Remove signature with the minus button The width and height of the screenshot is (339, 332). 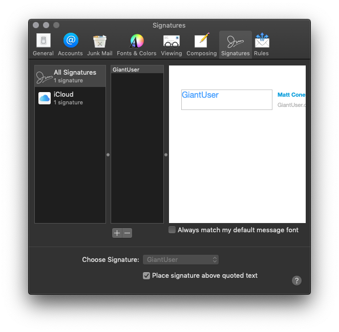(x=128, y=233)
